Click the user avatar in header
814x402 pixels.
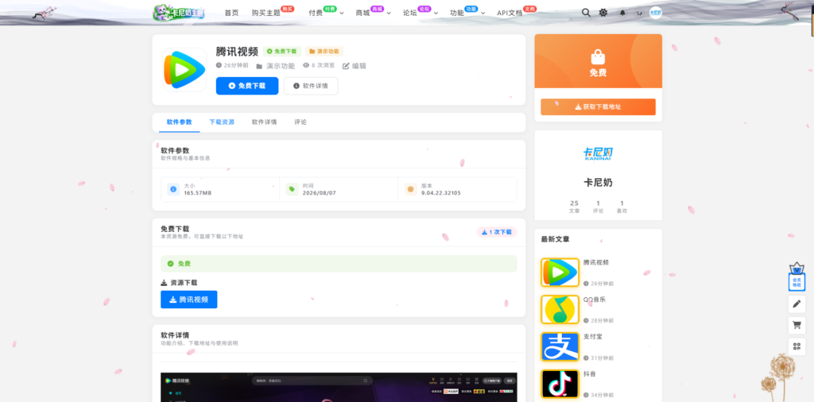click(655, 13)
